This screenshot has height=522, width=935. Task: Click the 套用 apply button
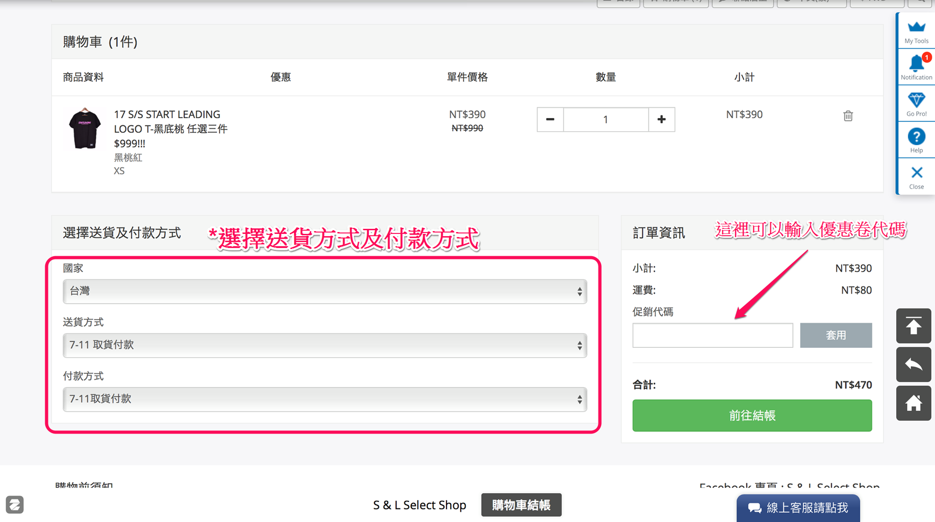pos(835,335)
